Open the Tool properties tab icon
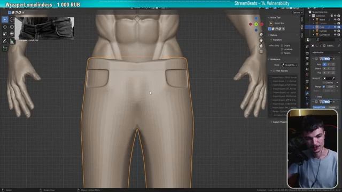The image size is (342, 192). (x=307, y=46)
